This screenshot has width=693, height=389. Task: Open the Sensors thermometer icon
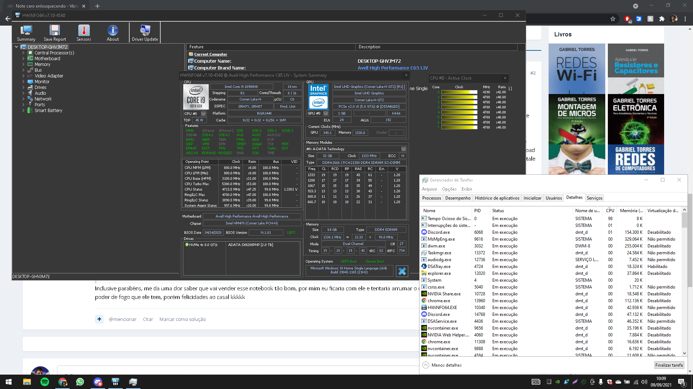(84, 33)
